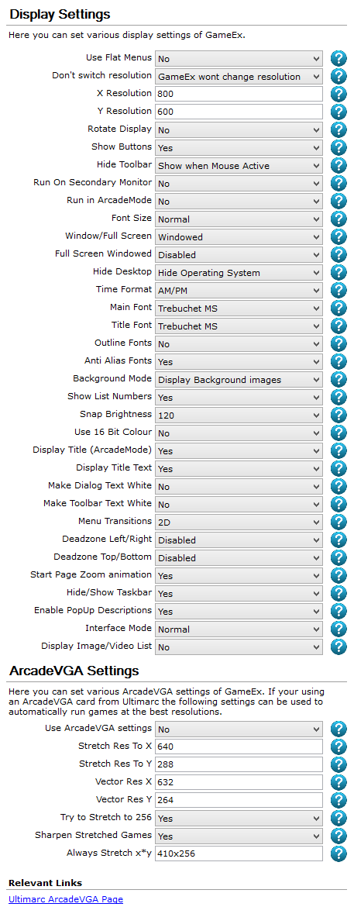
Task: Expand the Background Mode dropdown
Action: 239,379
